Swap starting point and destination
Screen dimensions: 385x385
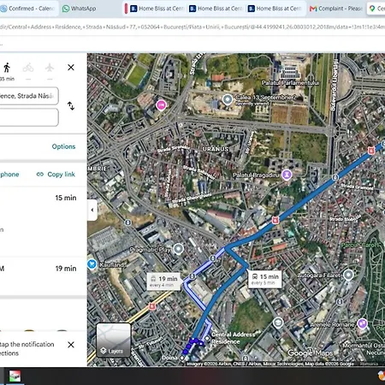click(x=71, y=106)
